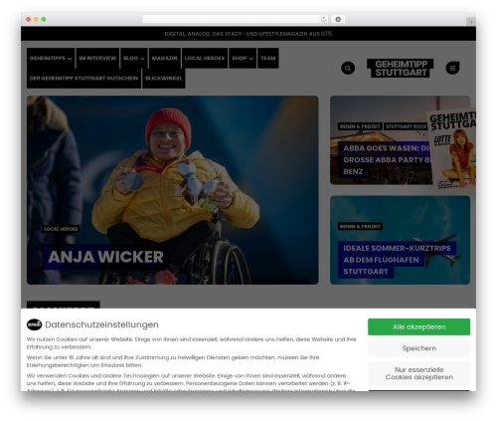Open Der Geheimtipp Stuttgart Gutschein menu
The width and height of the screenshot is (497, 421).
point(83,79)
